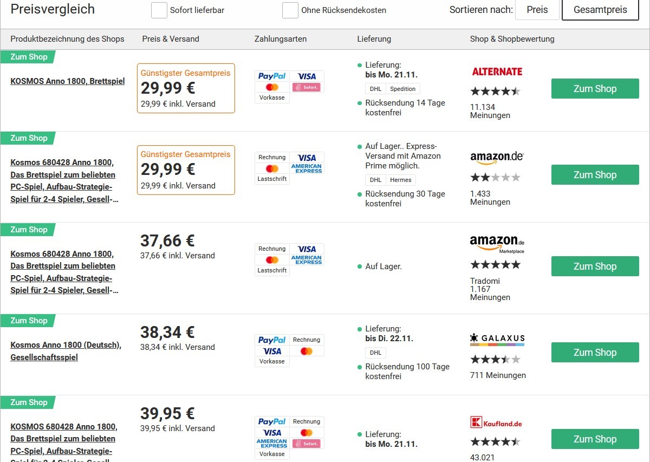Image resolution: width=650 pixels, height=462 pixels.
Task: Click the Kaufland.de logo
Action: 496,423
